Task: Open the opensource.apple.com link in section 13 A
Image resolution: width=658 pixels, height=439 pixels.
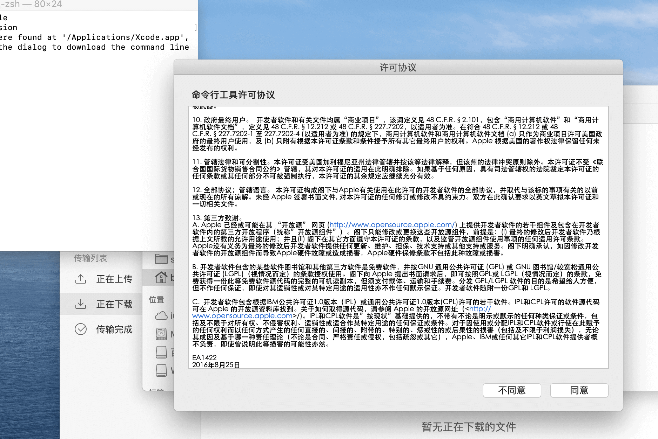Action: [392, 225]
